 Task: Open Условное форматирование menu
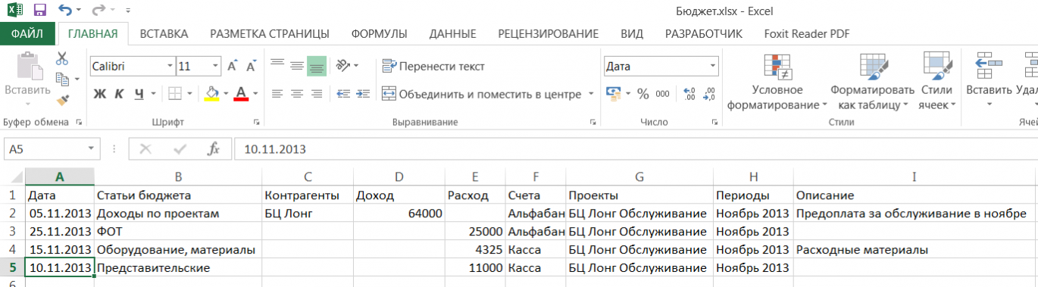(777, 82)
